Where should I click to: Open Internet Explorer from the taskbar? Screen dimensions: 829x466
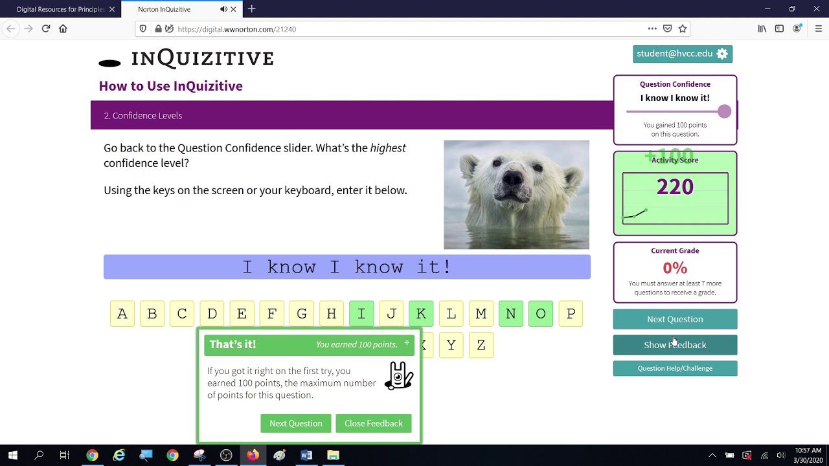pos(119,455)
